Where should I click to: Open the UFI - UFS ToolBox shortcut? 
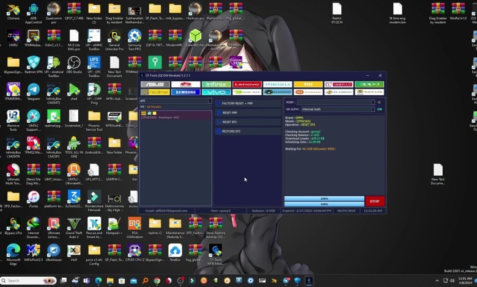click(x=94, y=67)
